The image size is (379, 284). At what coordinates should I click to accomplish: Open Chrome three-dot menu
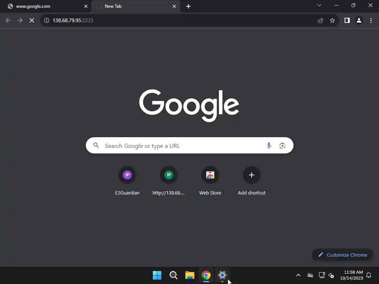(x=371, y=21)
